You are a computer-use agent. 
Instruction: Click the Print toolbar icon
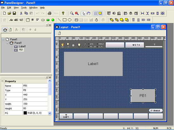[x=49, y=13]
